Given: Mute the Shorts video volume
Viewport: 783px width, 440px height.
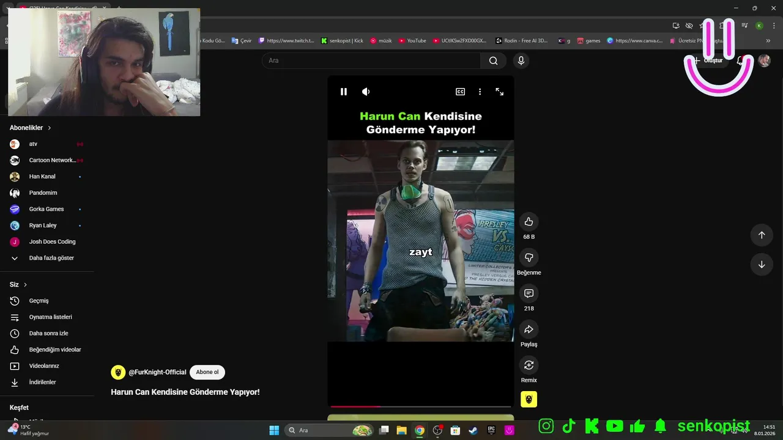Looking at the screenshot, I should coord(366,92).
